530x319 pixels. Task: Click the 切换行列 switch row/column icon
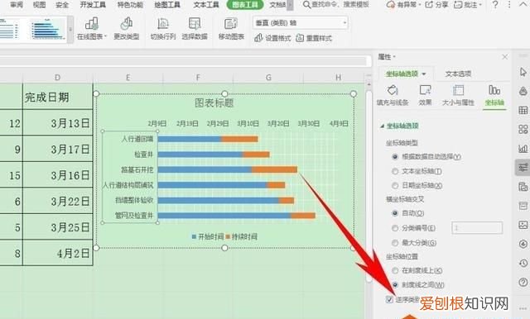click(163, 24)
